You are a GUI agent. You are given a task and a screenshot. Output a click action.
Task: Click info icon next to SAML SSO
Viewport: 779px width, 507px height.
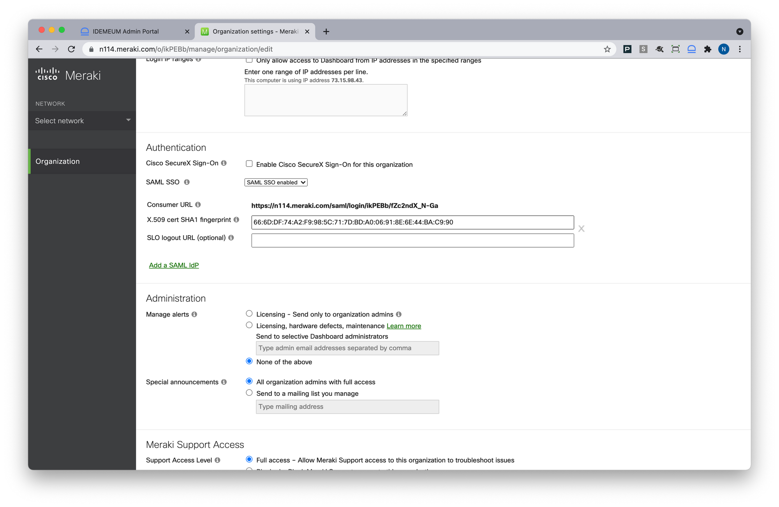pyautogui.click(x=187, y=182)
